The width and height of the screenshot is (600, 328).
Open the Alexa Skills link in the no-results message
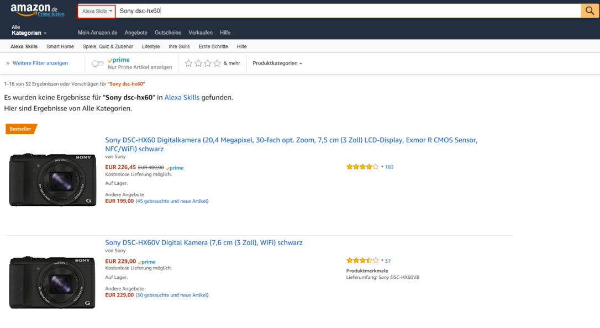[182, 98]
